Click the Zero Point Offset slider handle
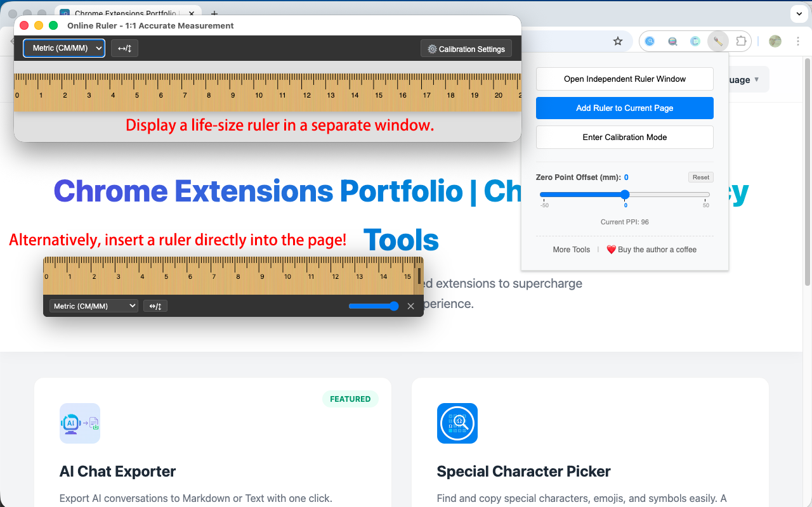The image size is (812, 507). click(625, 195)
